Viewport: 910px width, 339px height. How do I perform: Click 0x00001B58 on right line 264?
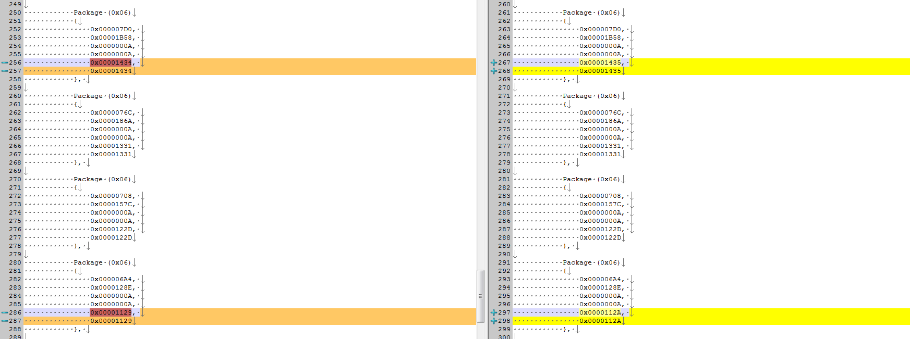tap(600, 37)
